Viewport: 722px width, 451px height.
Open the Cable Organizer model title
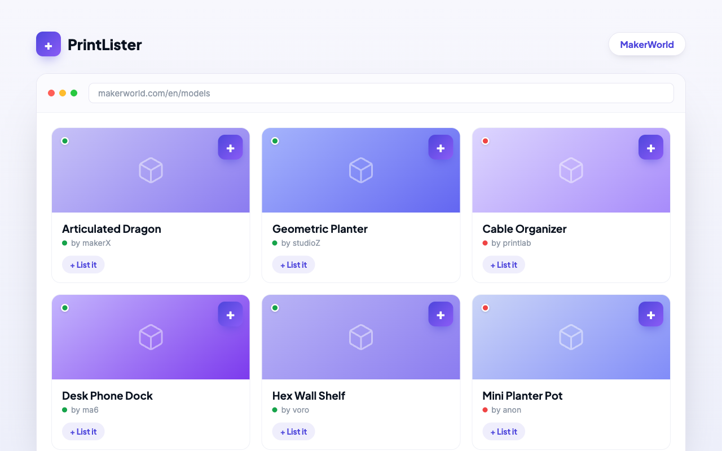(x=525, y=229)
